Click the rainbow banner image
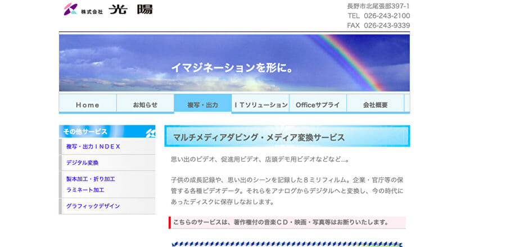 [234, 63]
